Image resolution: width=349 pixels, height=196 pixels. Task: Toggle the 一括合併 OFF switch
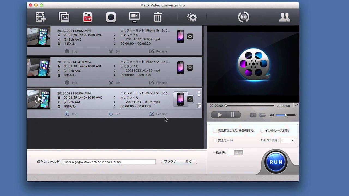click(235, 153)
